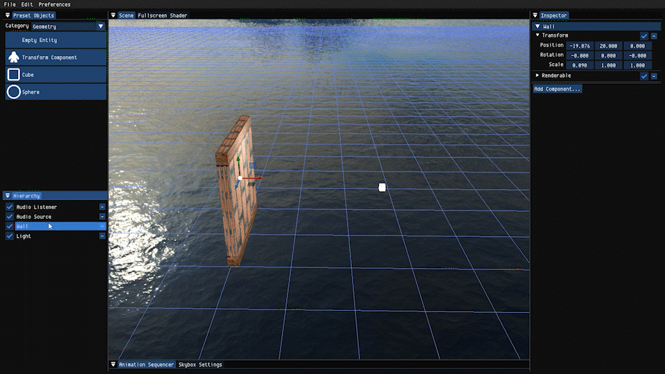Remove Light with minus icon
The width and height of the screenshot is (665, 374).
coord(103,235)
